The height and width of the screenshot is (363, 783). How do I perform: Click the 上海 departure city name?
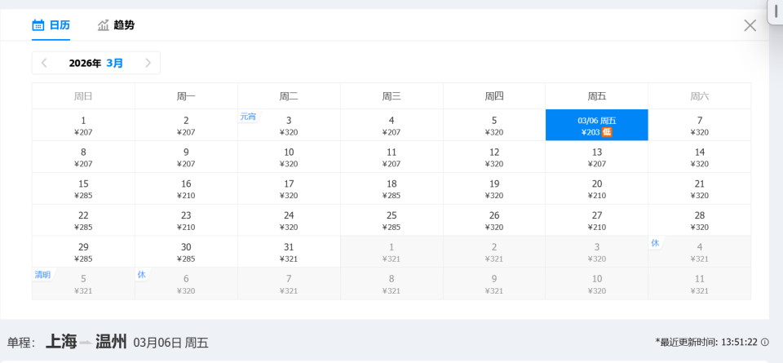coord(61,341)
